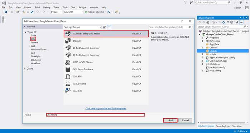The image size is (250, 133).
Task: Click the Name input field
Action: tap(95, 115)
